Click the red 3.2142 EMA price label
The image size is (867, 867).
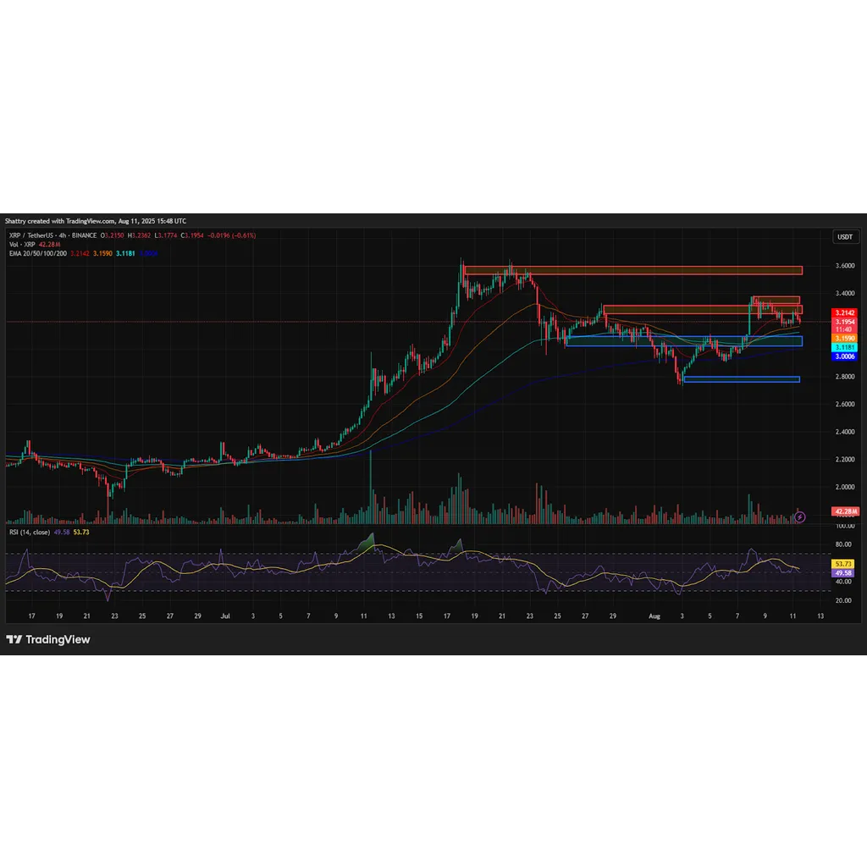(x=844, y=313)
